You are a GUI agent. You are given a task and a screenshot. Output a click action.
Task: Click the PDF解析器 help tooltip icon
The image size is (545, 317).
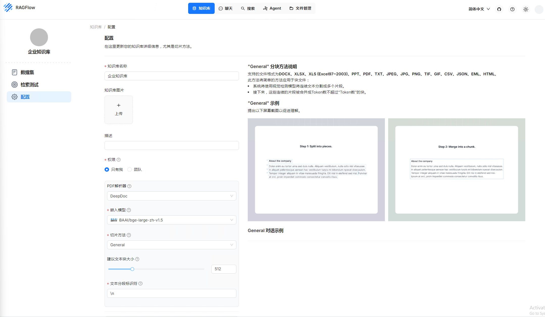coord(129,186)
